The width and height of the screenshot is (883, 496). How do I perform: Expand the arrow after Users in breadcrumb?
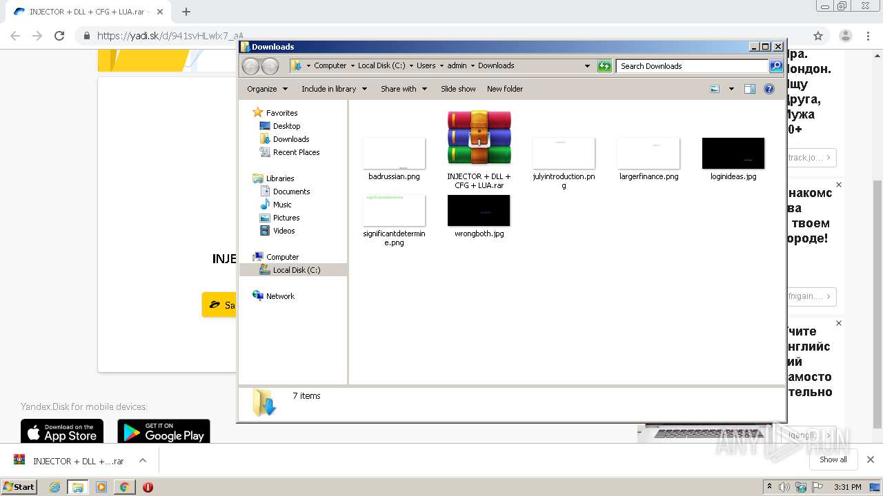441,66
